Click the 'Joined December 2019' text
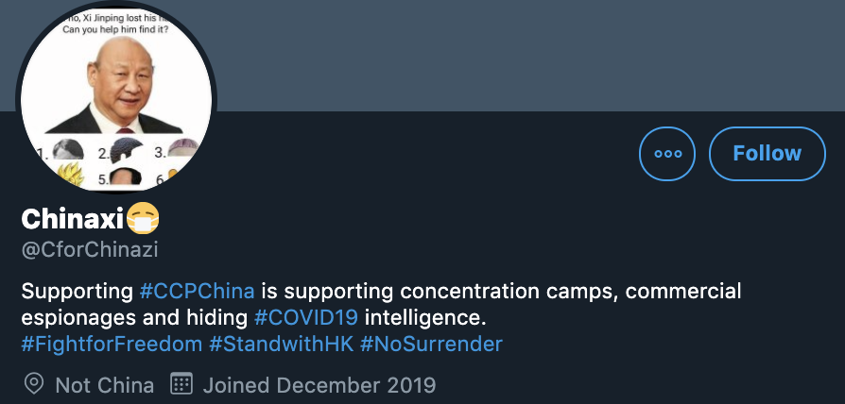 (x=319, y=385)
